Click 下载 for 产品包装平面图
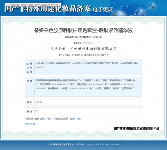Image resolution: width=167 pixels, height=150 pixels. pyautogui.click(x=48, y=119)
